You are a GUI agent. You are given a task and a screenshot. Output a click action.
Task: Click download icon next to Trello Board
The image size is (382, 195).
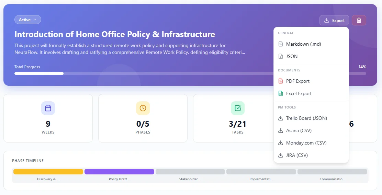click(281, 118)
